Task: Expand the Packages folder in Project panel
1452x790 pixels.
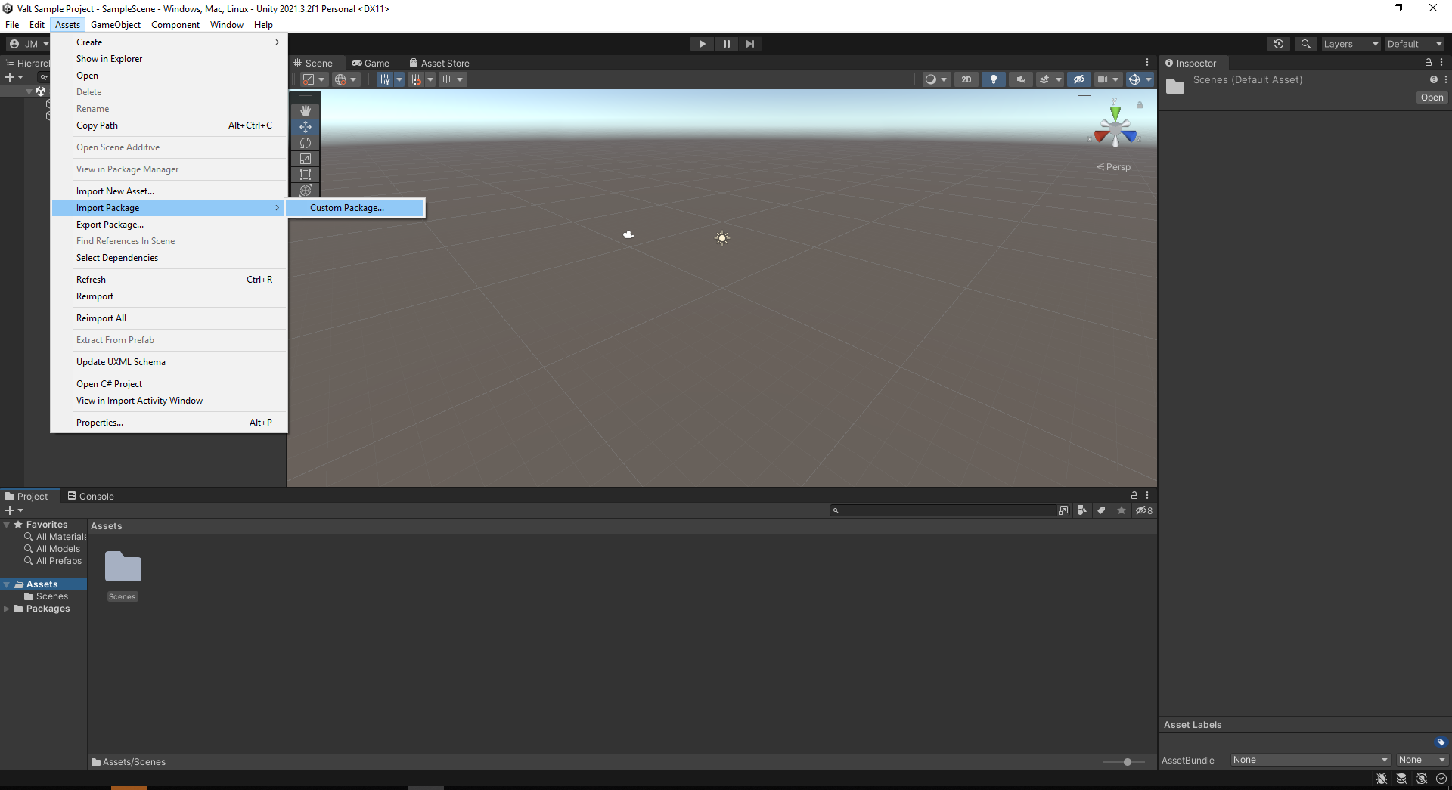Action: [7, 609]
